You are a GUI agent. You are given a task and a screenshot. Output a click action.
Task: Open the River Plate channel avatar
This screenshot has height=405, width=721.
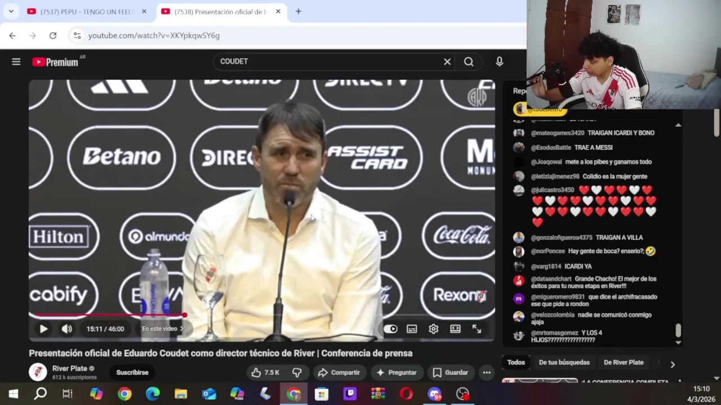(38, 372)
